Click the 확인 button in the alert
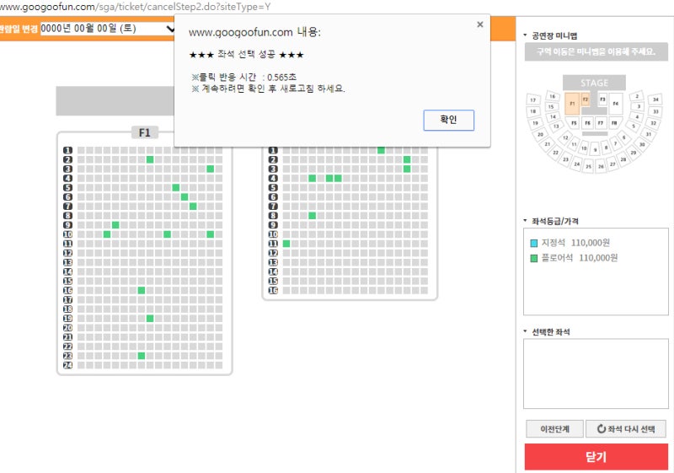The image size is (674, 473). coord(448,120)
